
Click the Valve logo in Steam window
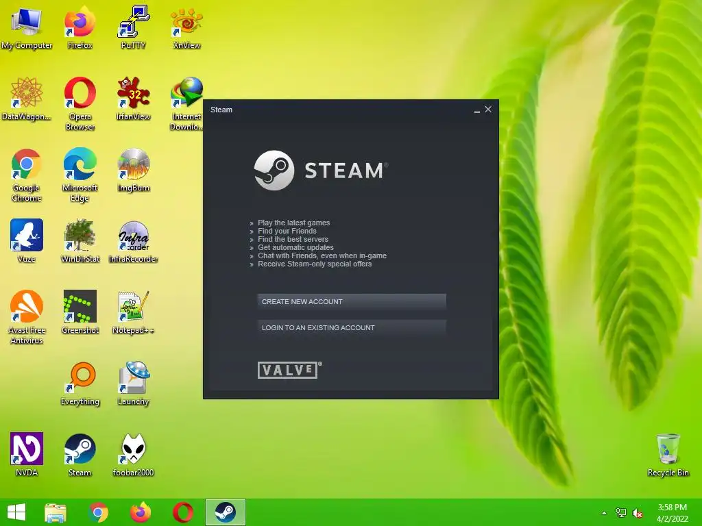290,371
